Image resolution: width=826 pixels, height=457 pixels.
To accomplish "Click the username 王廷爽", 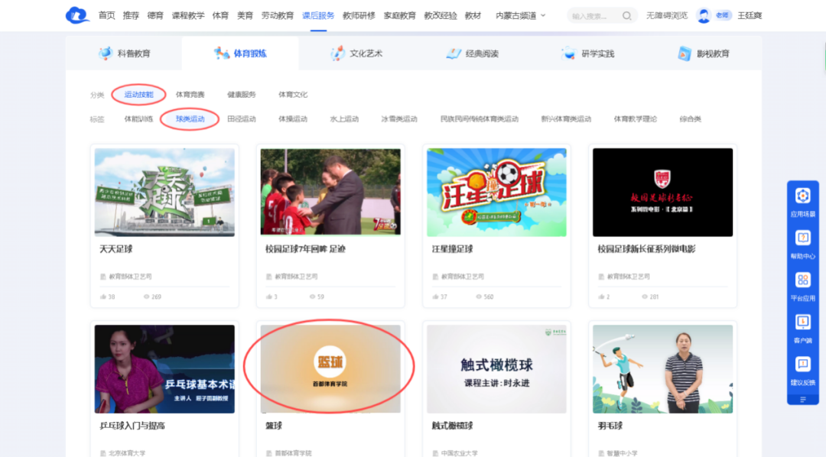I will point(750,16).
